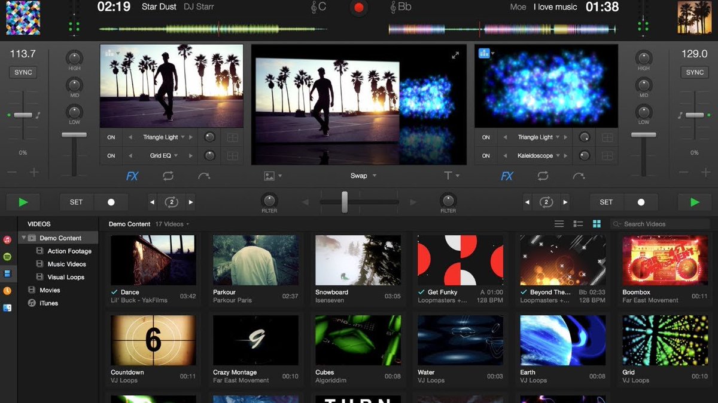Toggle left deck Triangle Light effect ON
Image resolution: width=718 pixels, height=403 pixels.
[111, 137]
